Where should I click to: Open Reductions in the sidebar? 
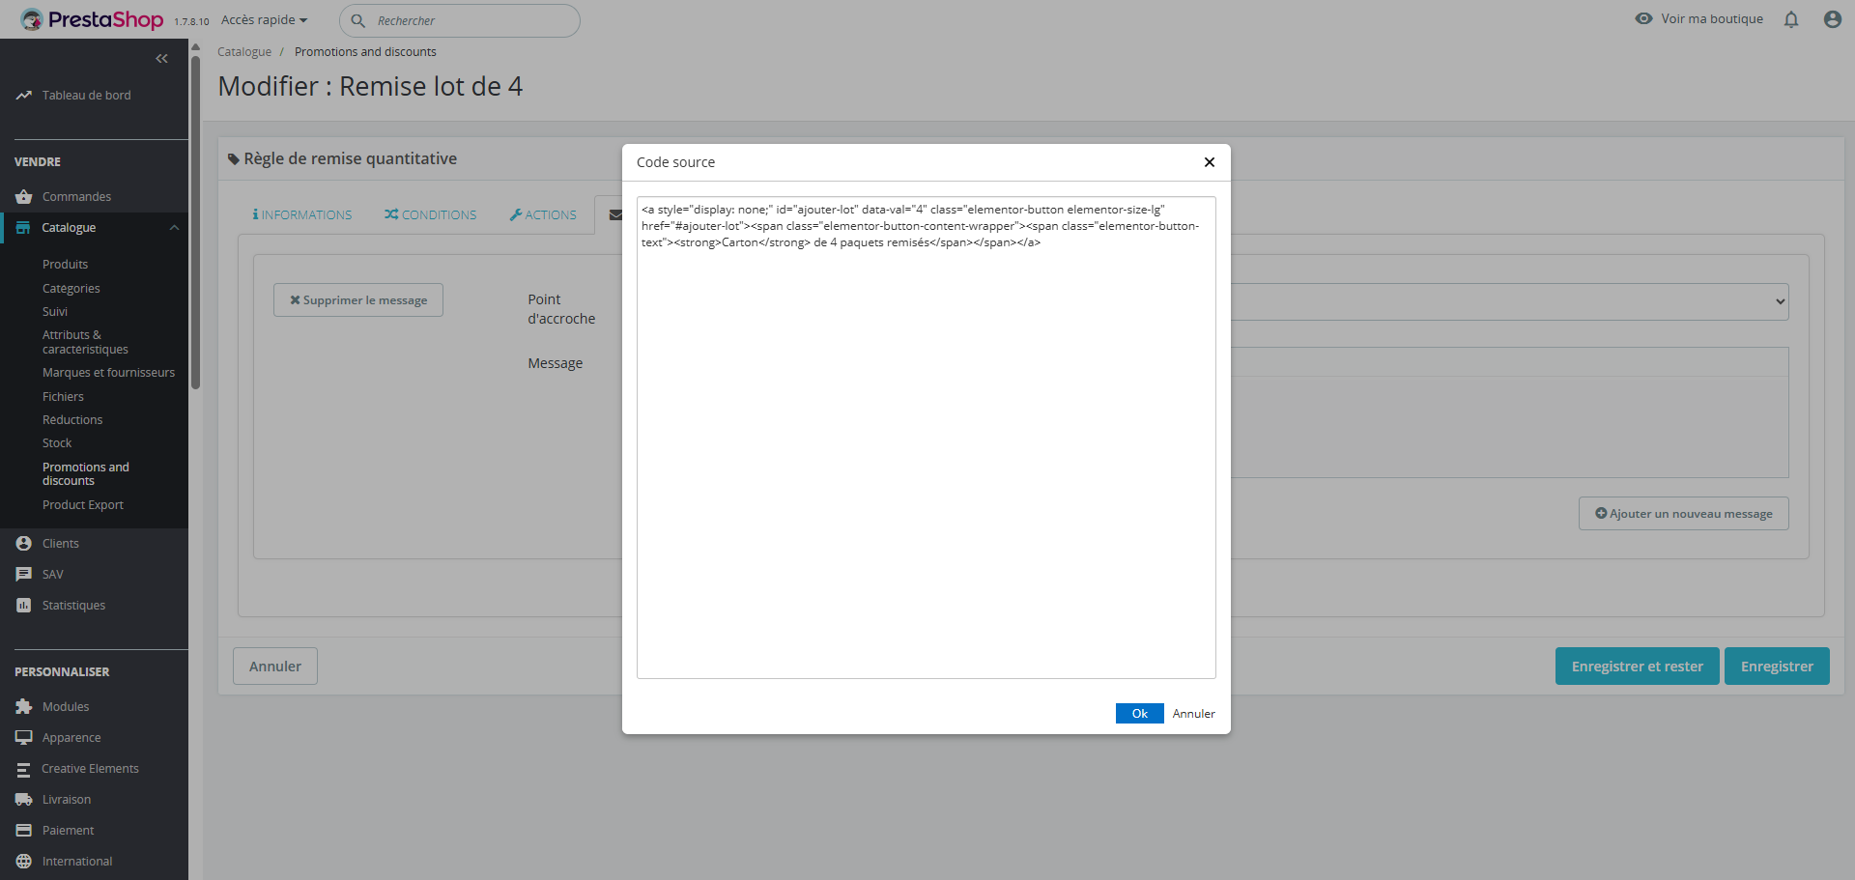72,420
